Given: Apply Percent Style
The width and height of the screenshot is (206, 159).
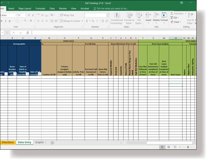Looking at the screenshot, I should point(93,21).
